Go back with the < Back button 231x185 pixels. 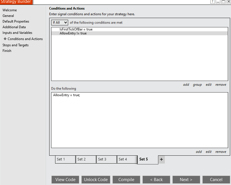156,180
